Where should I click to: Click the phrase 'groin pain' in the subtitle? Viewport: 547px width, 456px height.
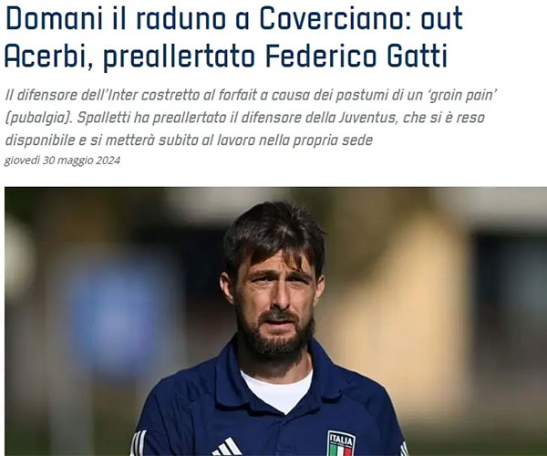[x=460, y=95]
